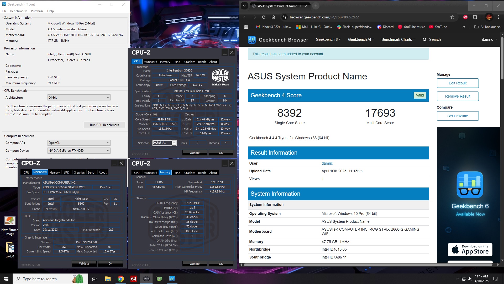Open Task View on the taskbar

tap(94, 279)
